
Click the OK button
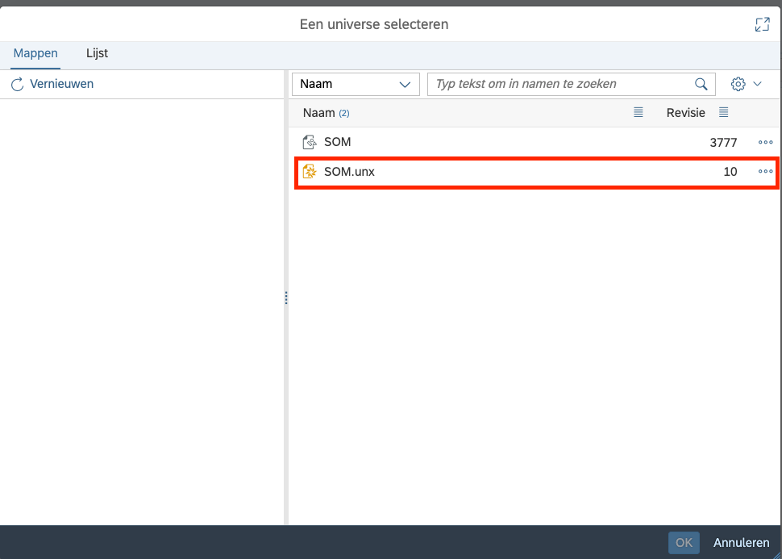tap(684, 543)
